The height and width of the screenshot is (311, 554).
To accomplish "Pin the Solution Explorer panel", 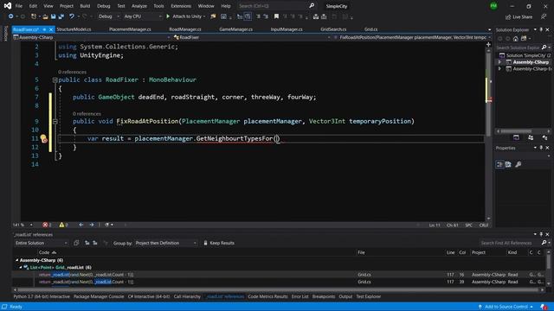I will coord(541,29).
